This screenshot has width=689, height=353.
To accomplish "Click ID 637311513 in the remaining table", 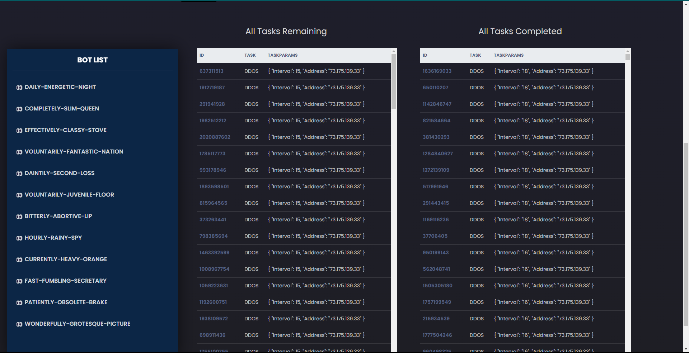I will (211, 71).
